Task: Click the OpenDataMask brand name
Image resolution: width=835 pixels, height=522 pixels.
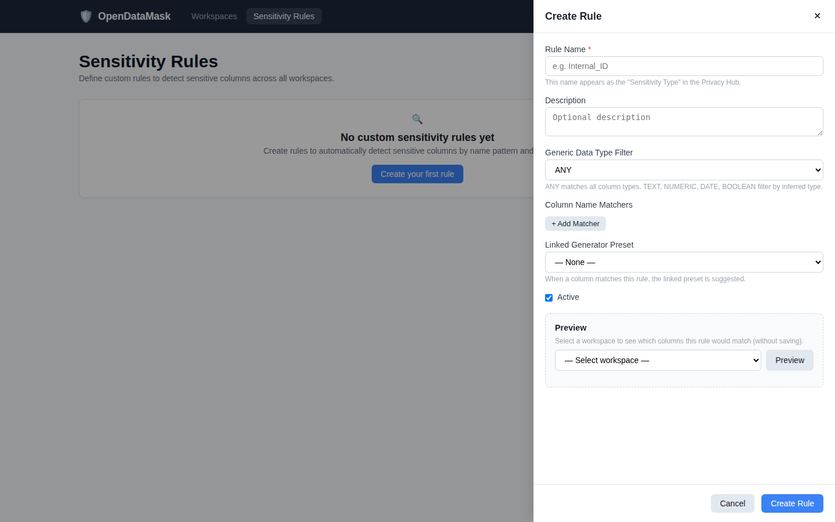Action: (134, 16)
